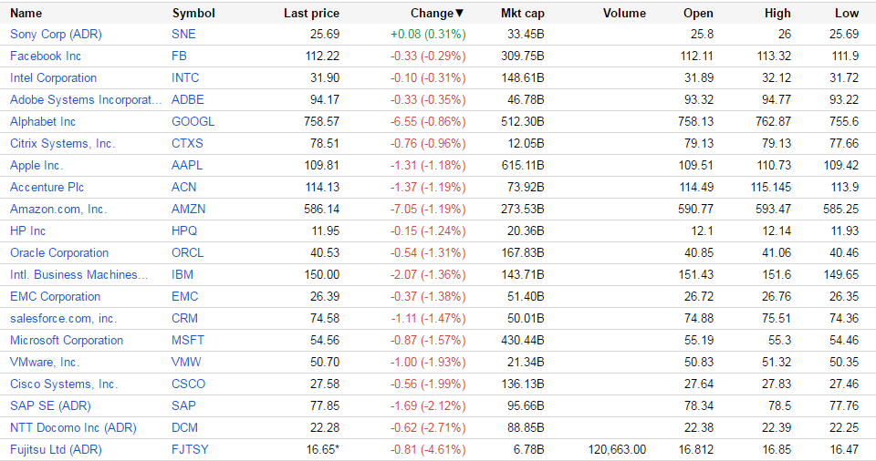The width and height of the screenshot is (876, 461).
Task: Click the FJTSY symbol link
Action: (190, 450)
